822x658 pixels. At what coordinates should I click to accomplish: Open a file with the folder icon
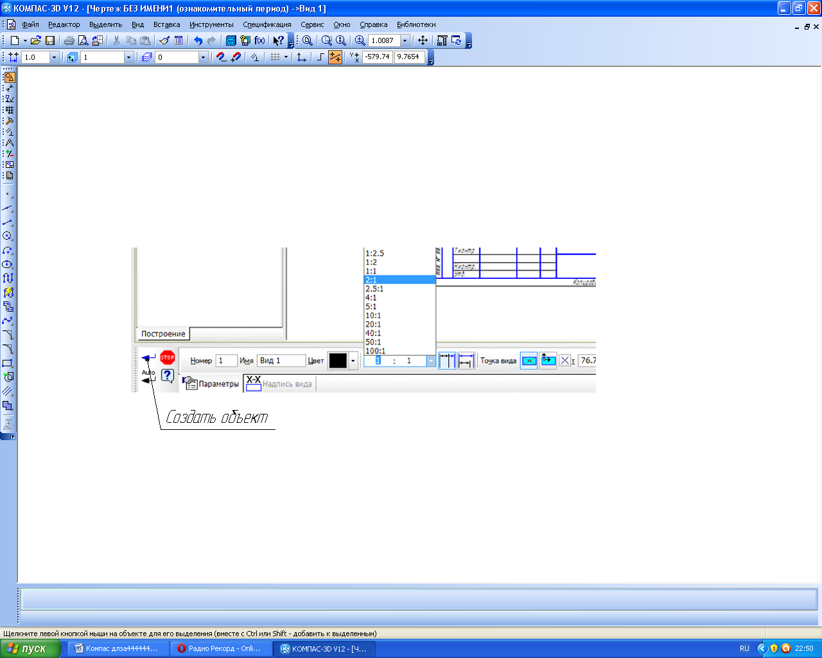36,40
